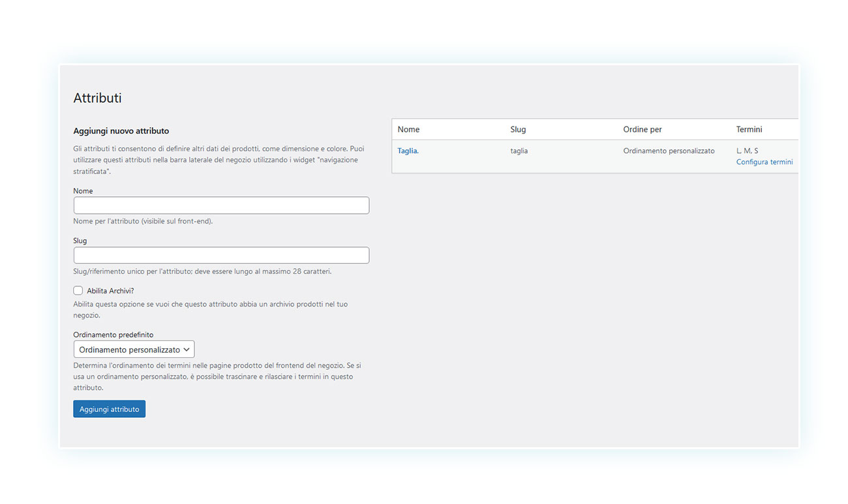Screen dimensions: 848x504
Task: Click the Ordine per column header
Action: 643,129
